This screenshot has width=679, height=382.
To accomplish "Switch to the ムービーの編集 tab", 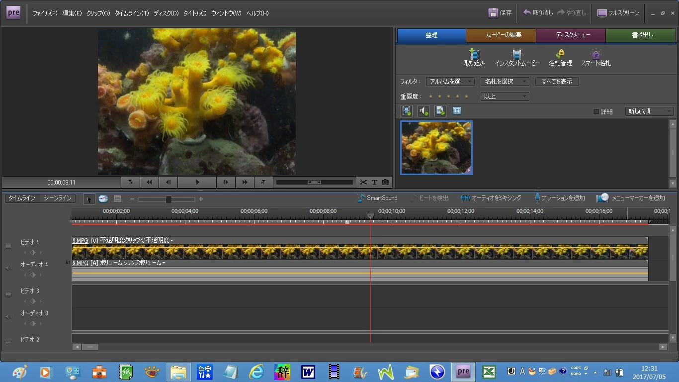I will (x=501, y=35).
